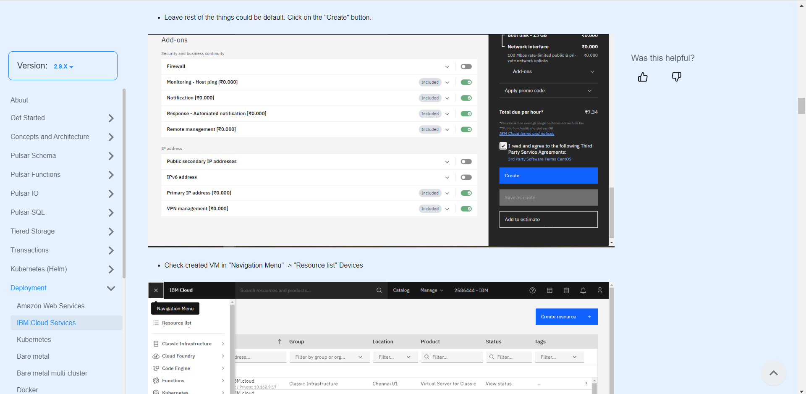
Task: Expand the Pulsar Functions section
Action: click(x=111, y=175)
